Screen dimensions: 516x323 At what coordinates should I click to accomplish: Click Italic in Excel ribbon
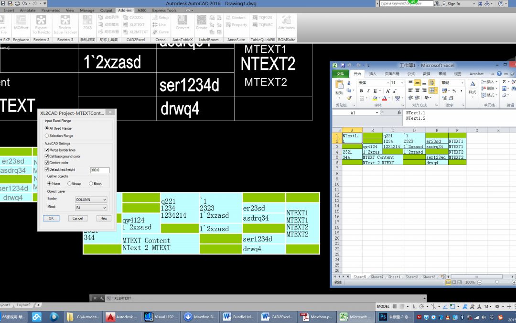(x=368, y=91)
